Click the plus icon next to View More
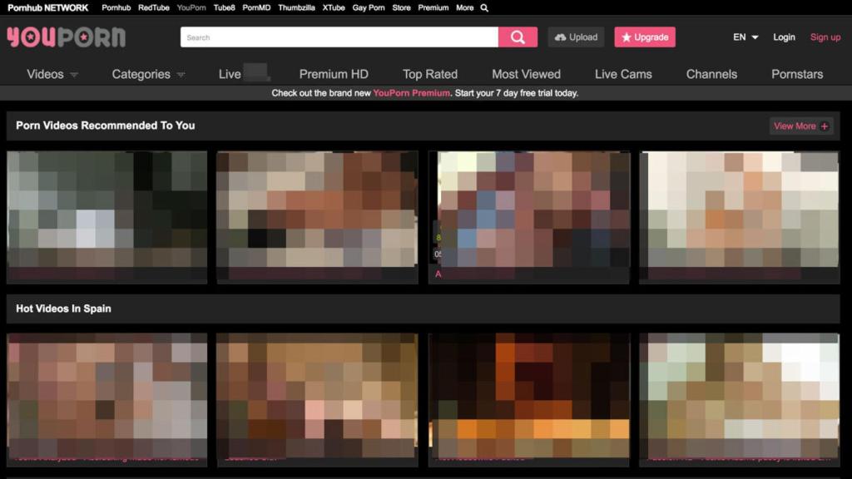This screenshot has width=852, height=479. click(823, 126)
